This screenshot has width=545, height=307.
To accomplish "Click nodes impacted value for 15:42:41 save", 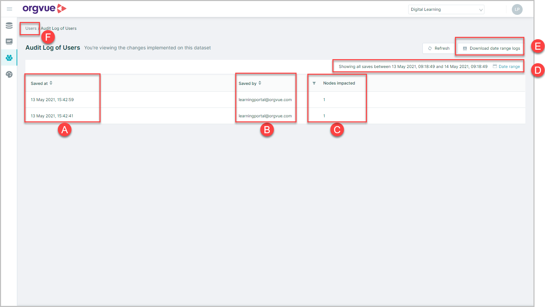I will click(324, 116).
